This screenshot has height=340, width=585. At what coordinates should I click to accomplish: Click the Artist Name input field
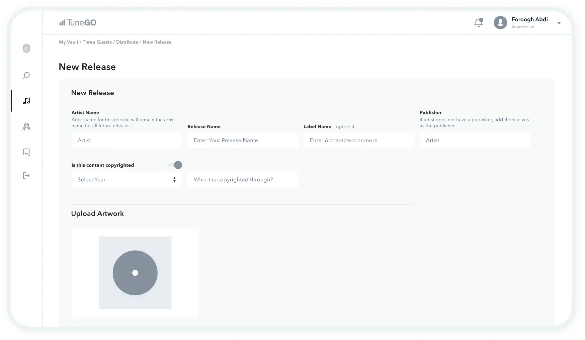point(127,141)
